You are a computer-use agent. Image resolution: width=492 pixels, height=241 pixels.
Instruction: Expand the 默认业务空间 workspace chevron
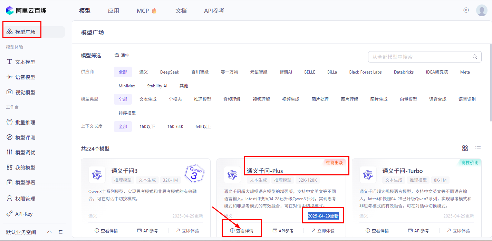coord(49,232)
